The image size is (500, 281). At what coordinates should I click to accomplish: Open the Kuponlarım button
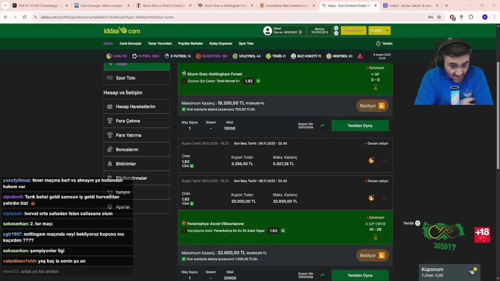354,30
